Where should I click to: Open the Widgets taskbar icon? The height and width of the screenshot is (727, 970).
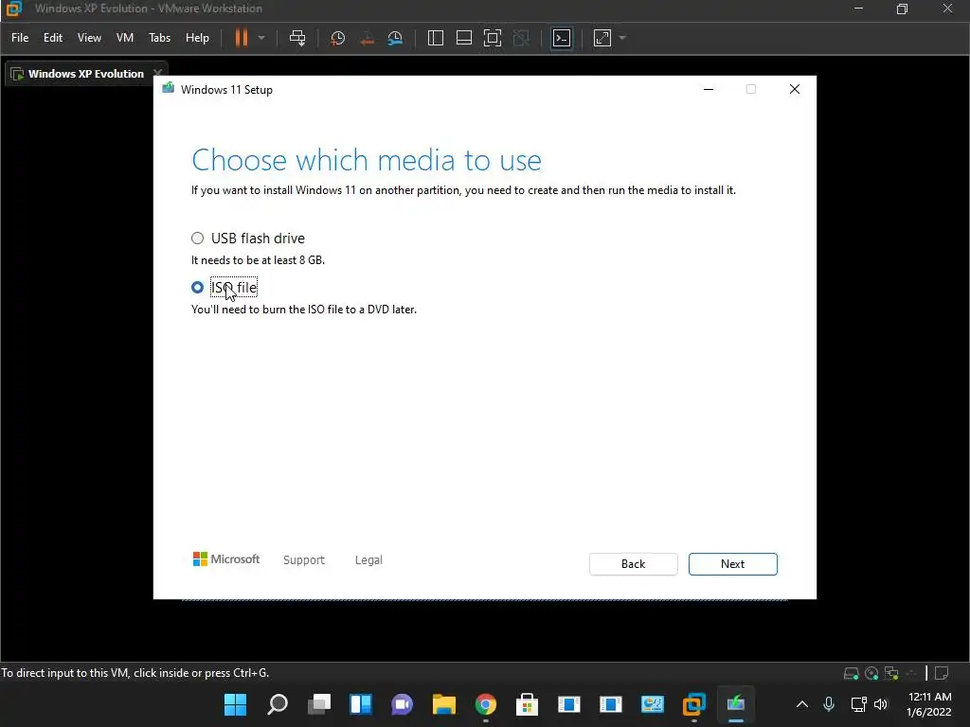(x=361, y=704)
